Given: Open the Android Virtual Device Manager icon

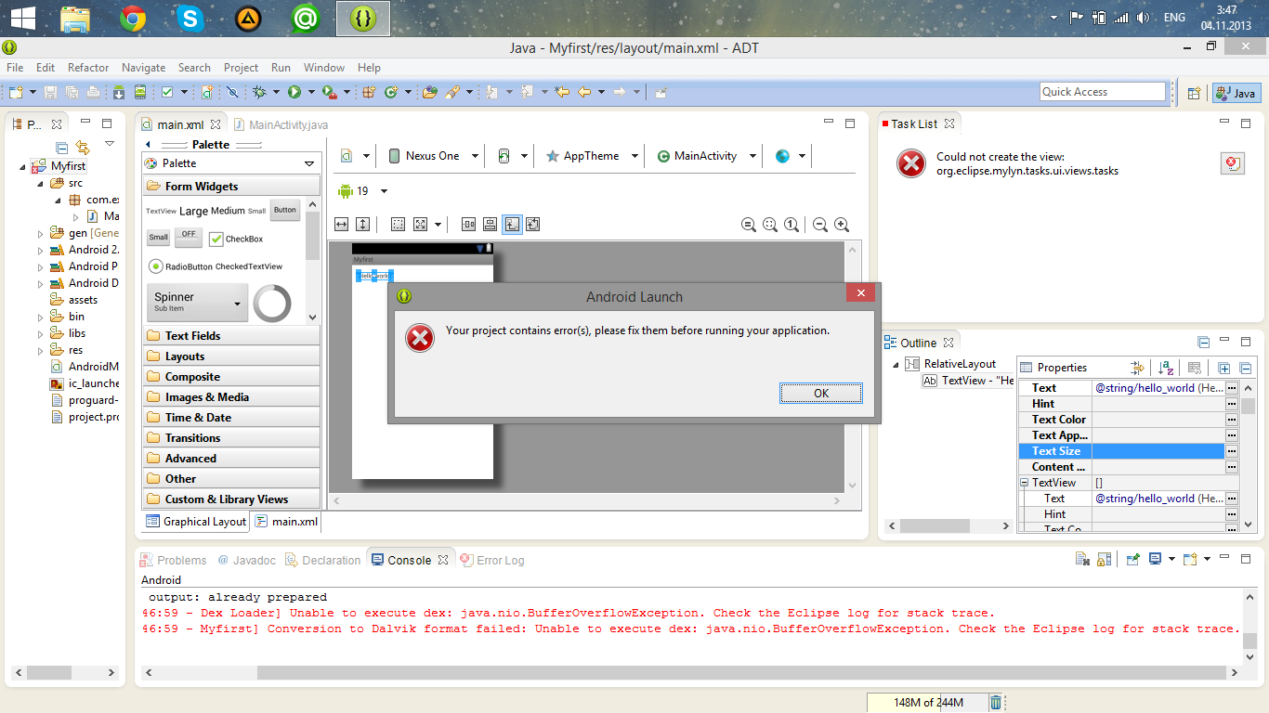Looking at the screenshot, I should click(x=140, y=92).
